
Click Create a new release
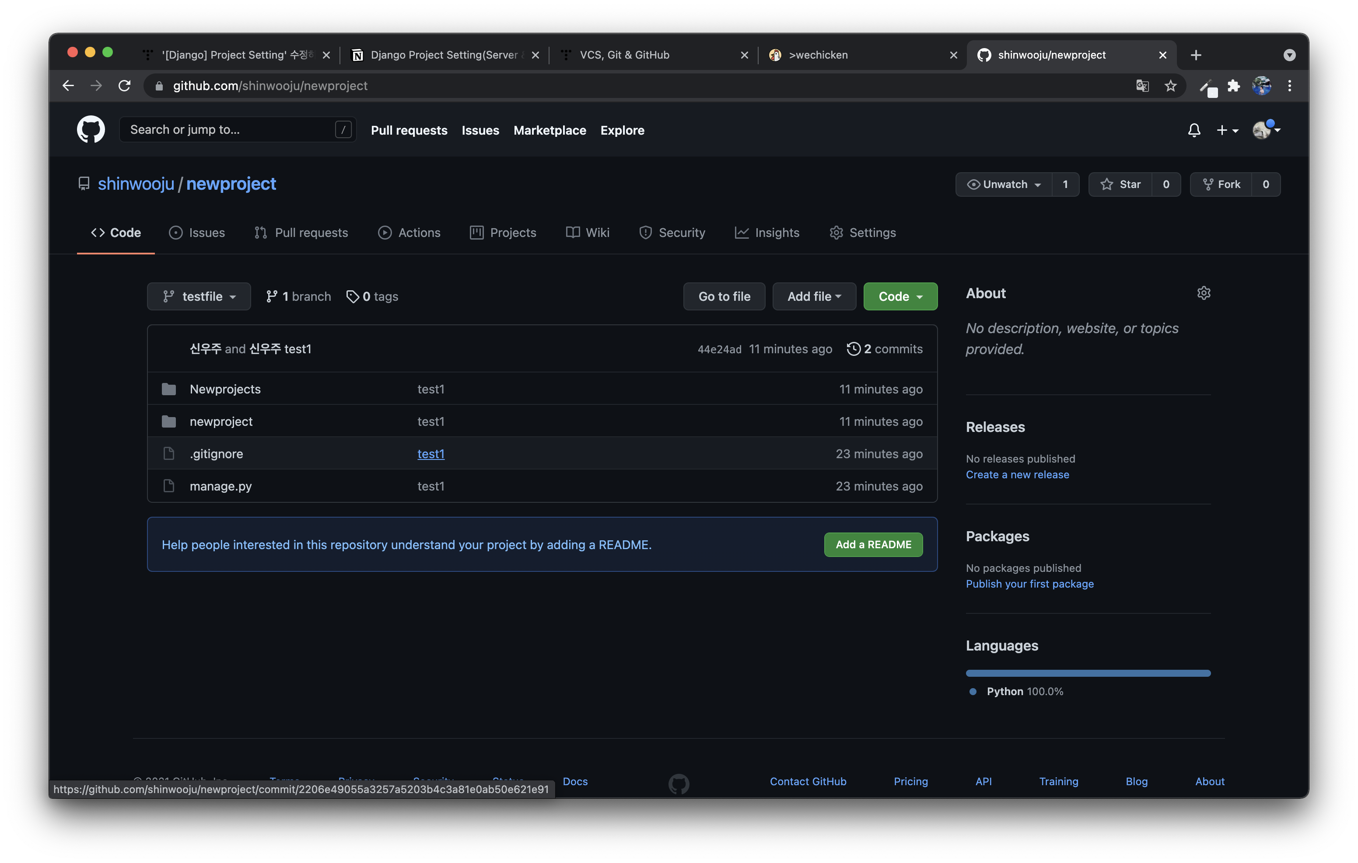1017,475
